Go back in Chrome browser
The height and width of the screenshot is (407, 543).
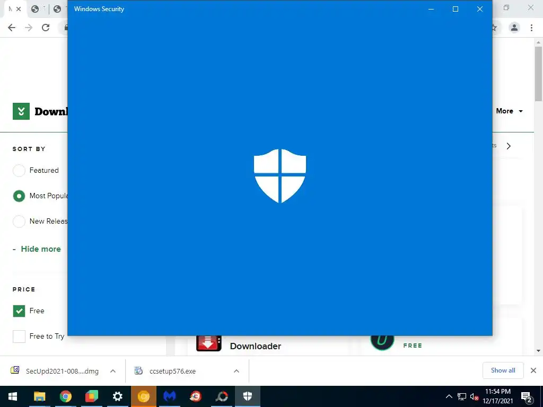click(12, 28)
